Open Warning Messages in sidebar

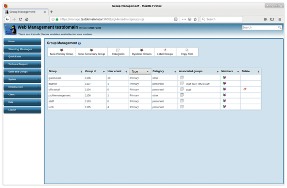point(22,49)
